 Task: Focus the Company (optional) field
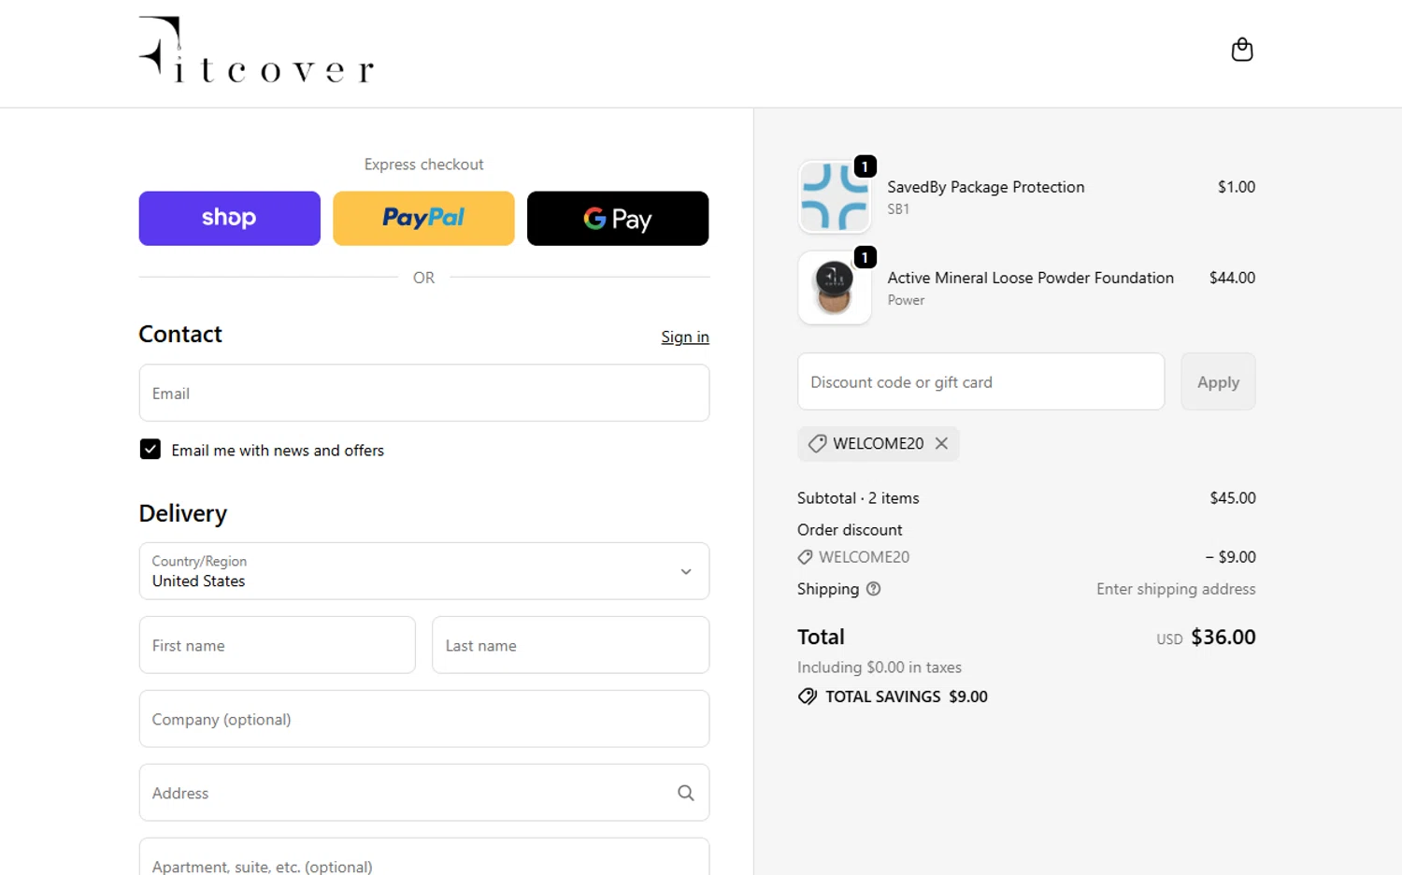pyautogui.click(x=424, y=719)
